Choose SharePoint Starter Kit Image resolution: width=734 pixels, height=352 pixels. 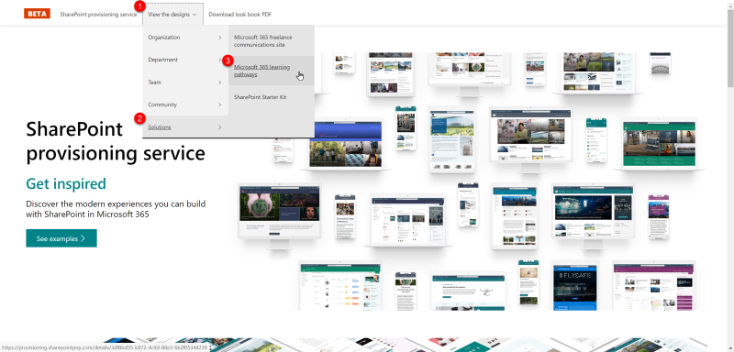pos(271,97)
